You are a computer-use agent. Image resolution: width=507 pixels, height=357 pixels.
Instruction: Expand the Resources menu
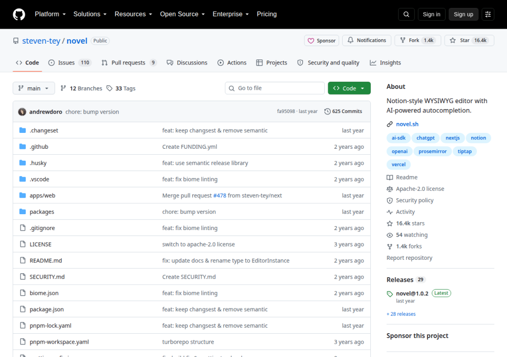(133, 14)
